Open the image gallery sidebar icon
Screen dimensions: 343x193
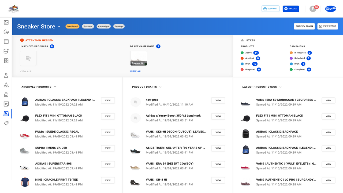(6, 23)
